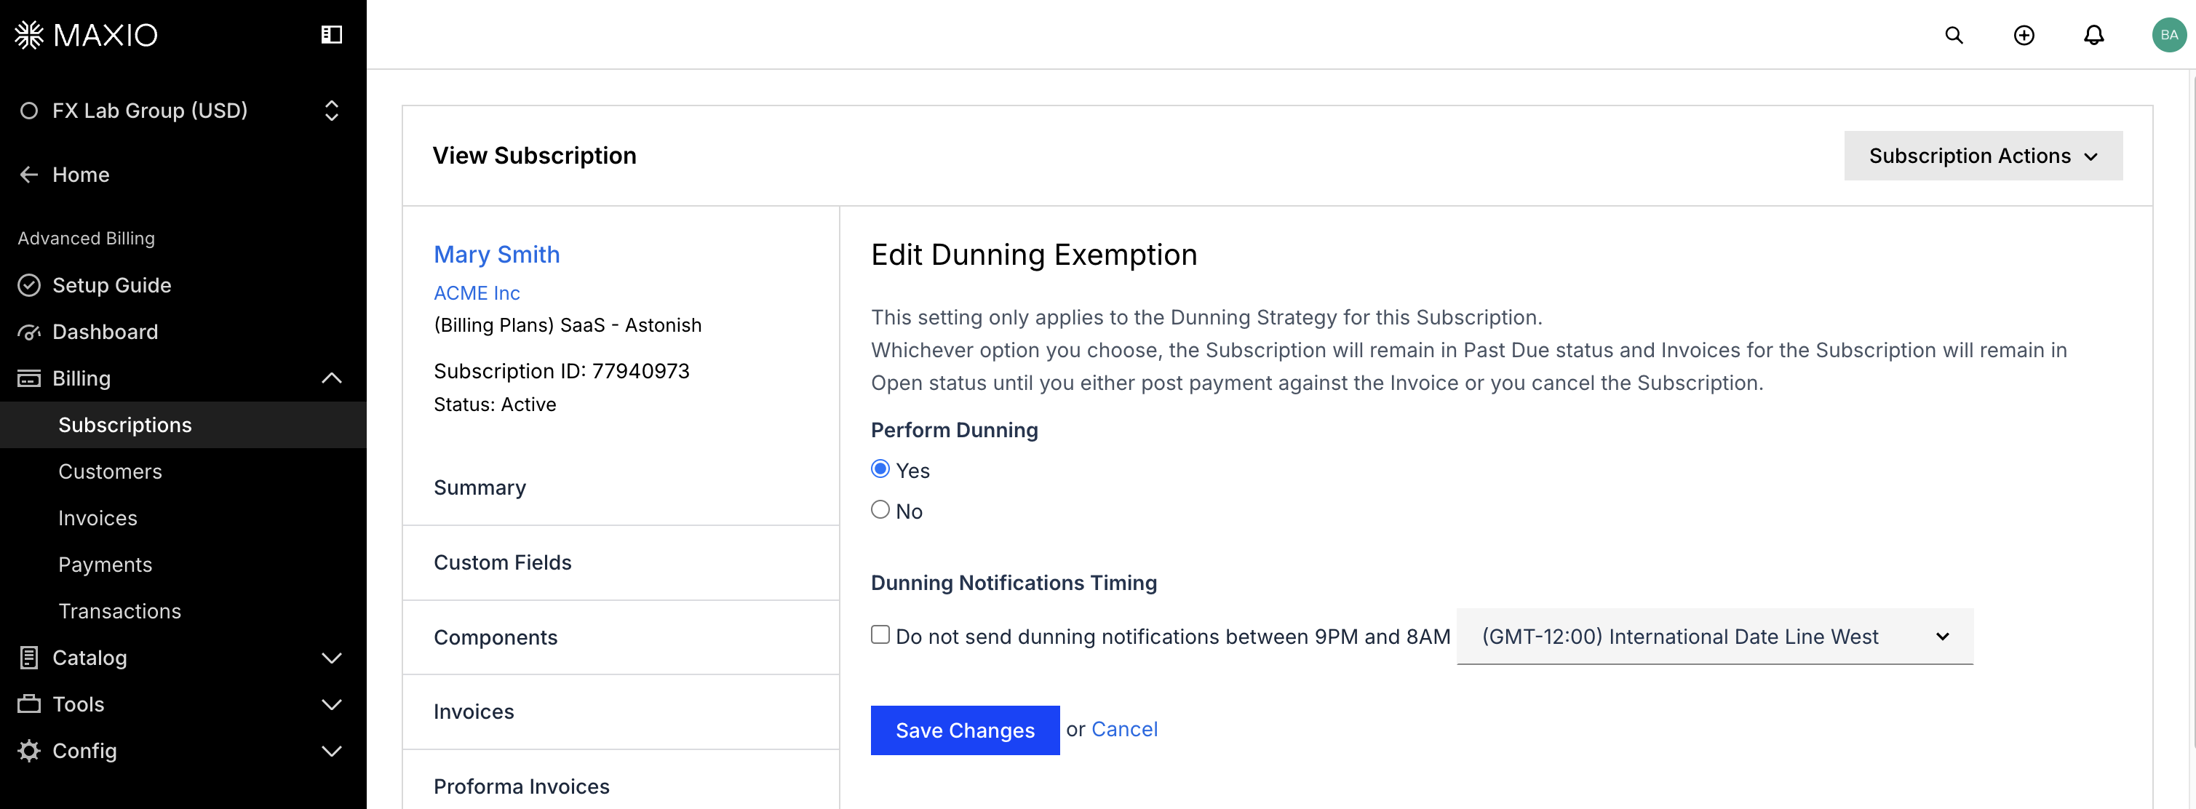Screen dimensions: 2196x809
Task: Go to Subscriptions in sidebar
Action: (x=183, y=426)
